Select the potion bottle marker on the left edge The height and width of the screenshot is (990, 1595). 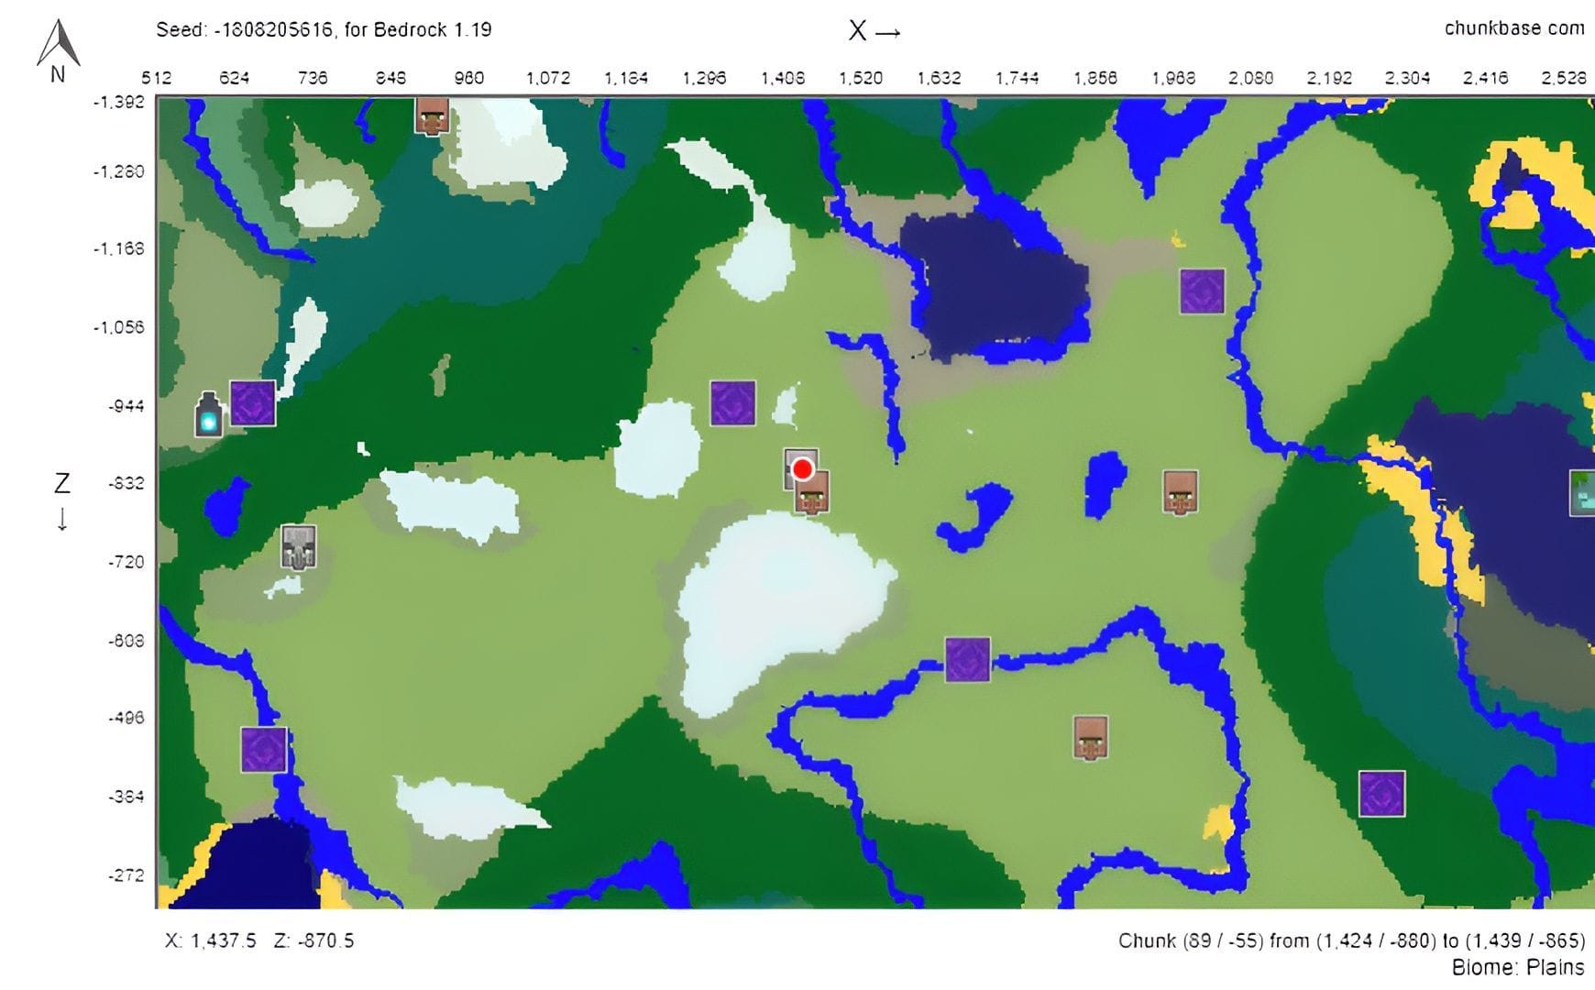coord(208,414)
